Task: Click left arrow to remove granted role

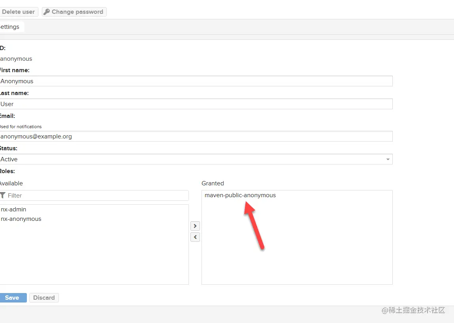Action: pyautogui.click(x=195, y=237)
